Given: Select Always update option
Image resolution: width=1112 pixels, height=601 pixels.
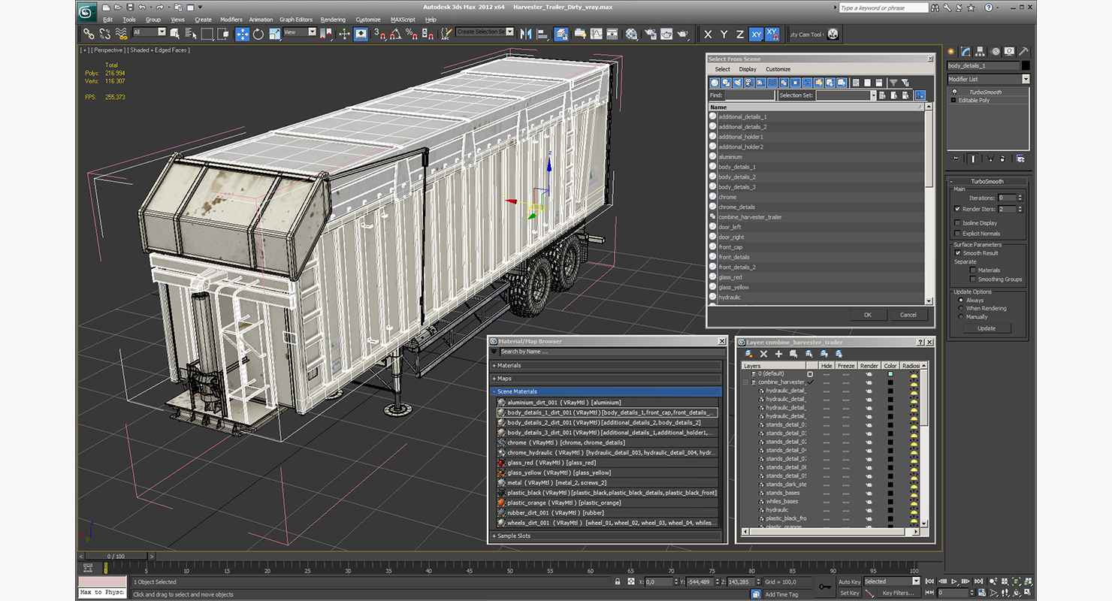Looking at the screenshot, I should 961,300.
